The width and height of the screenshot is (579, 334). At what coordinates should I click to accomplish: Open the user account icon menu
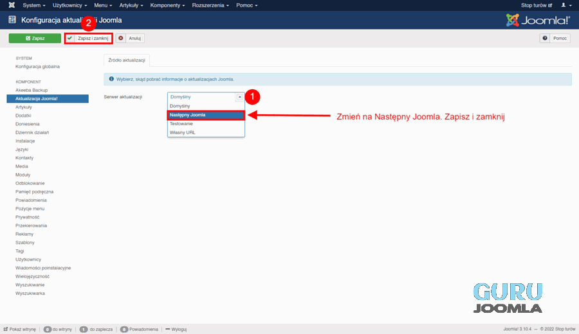[x=565, y=5]
